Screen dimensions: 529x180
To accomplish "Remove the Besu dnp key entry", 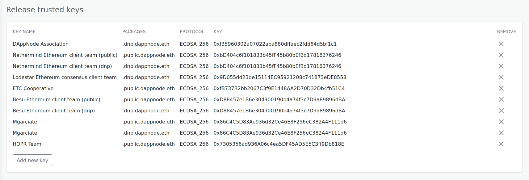I will (x=501, y=111).
